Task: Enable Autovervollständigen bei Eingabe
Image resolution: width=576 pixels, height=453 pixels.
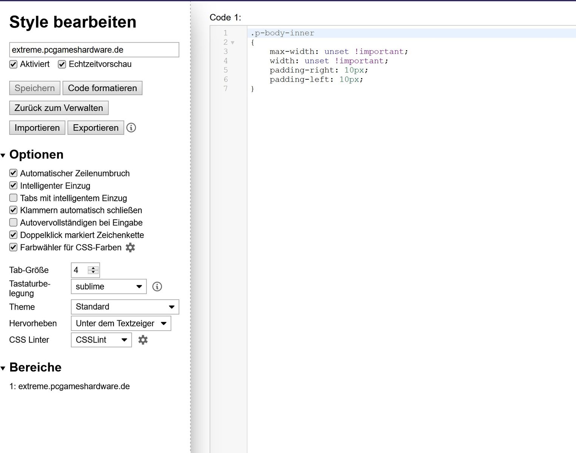Action: pos(14,222)
